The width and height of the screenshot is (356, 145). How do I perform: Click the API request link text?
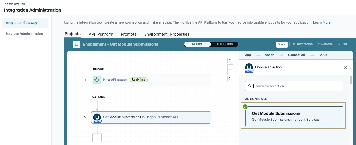coord(120,80)
